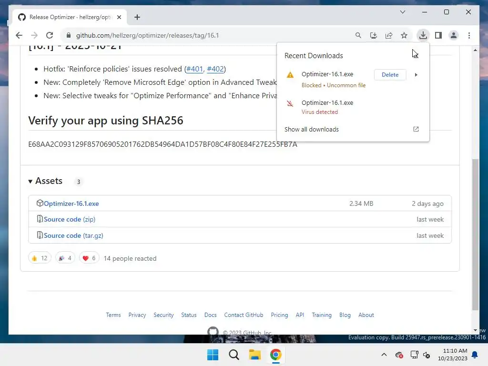The height and width of the screenshot is (366, 488).
Task: Open the Docs footer link
Action: [x=210, y=315]
